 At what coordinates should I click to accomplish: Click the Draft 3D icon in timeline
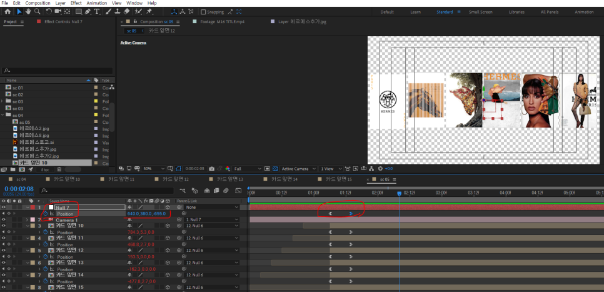coord(195,190)
